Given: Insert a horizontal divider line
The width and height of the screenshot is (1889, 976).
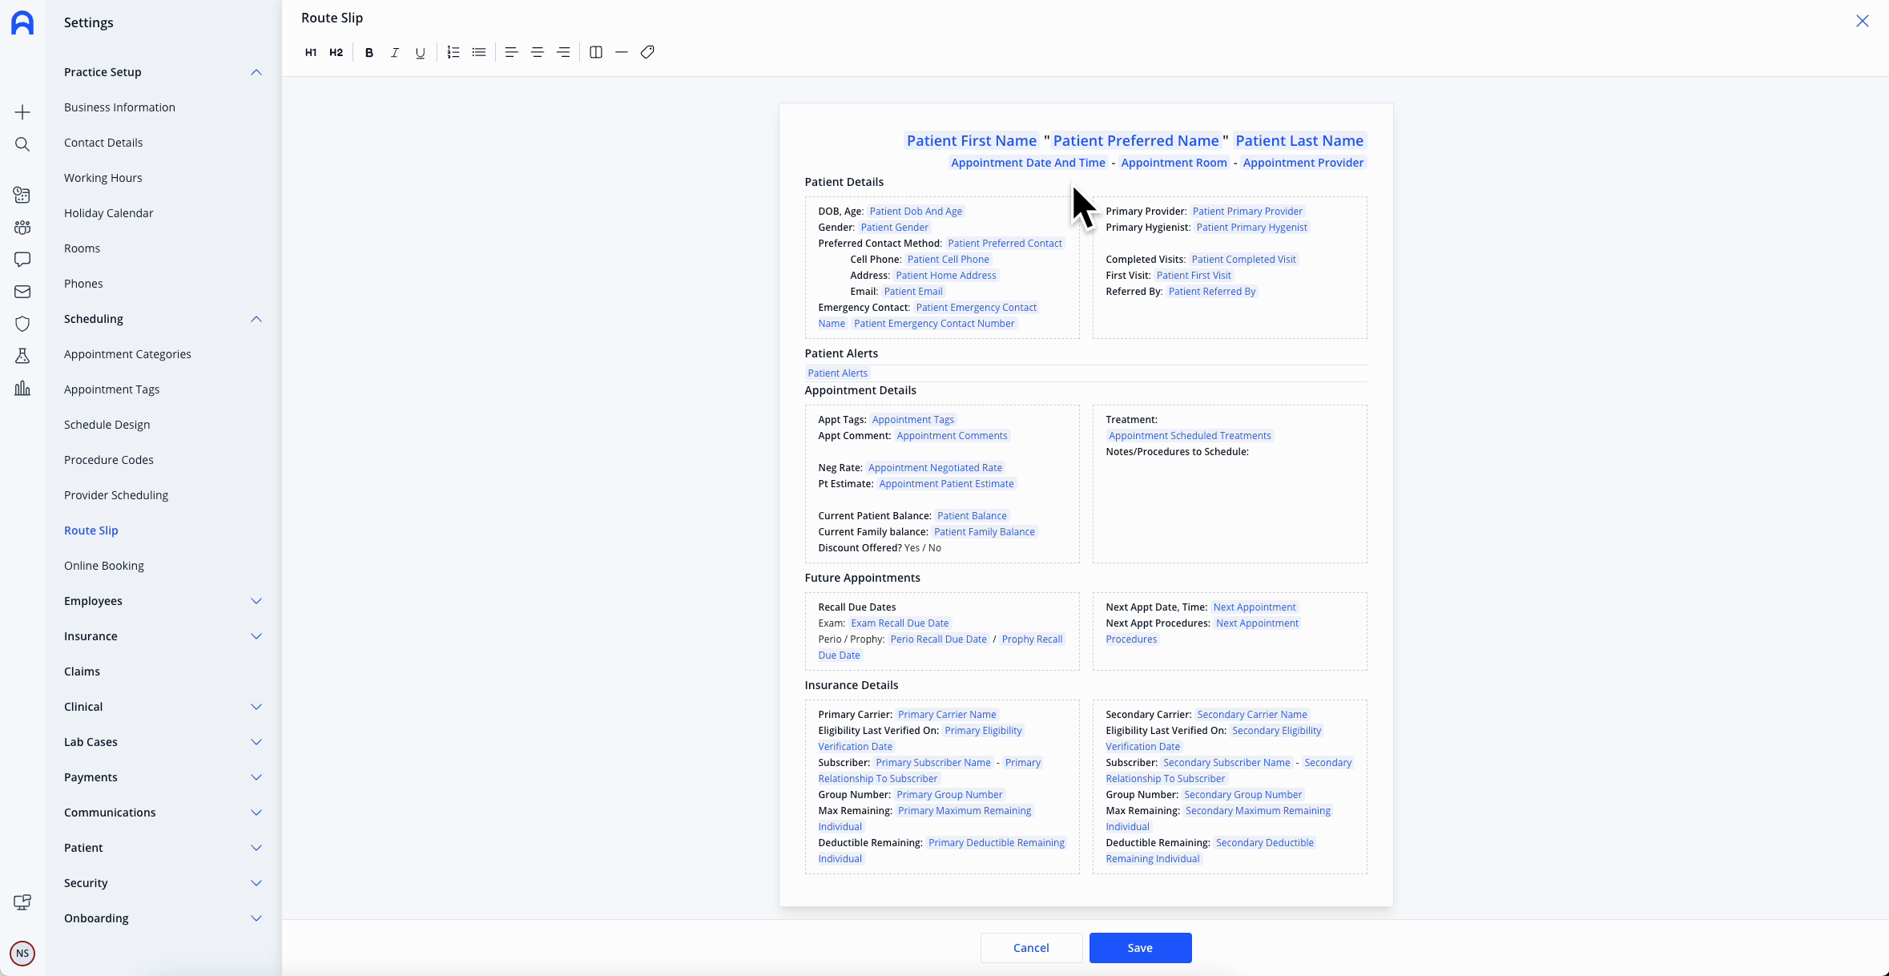Looking at the screenshot, I should tap(622, 52).
